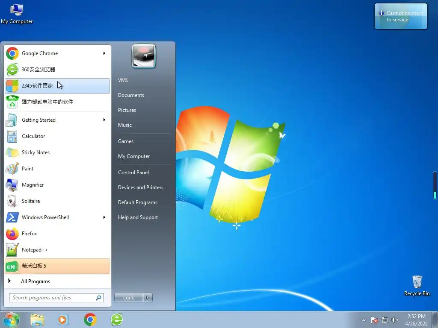Open volume speaker tray icon
Screen dimensions: 438x328
[395, 320]
